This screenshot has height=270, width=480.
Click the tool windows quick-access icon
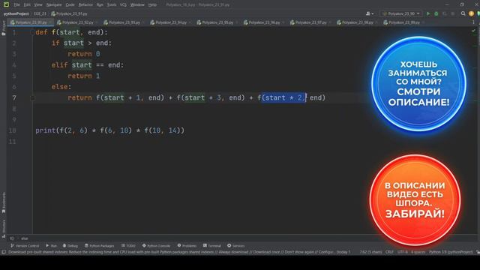4,252
